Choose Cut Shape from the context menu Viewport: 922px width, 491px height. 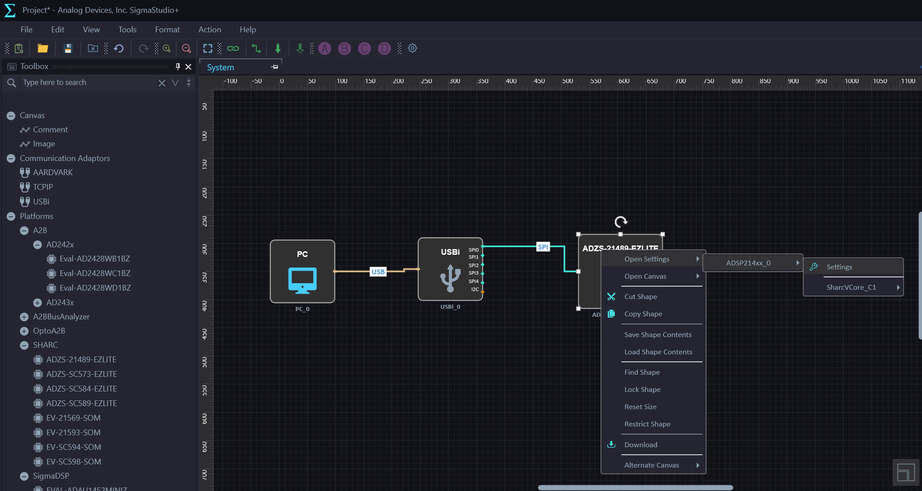(653, 296)
